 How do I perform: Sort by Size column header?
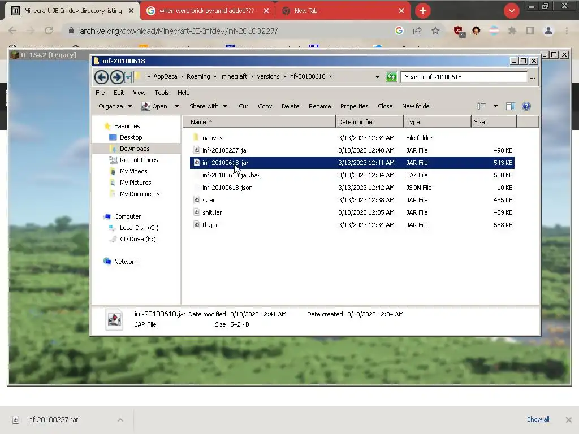pyautogui.click(x=494, y=122)
